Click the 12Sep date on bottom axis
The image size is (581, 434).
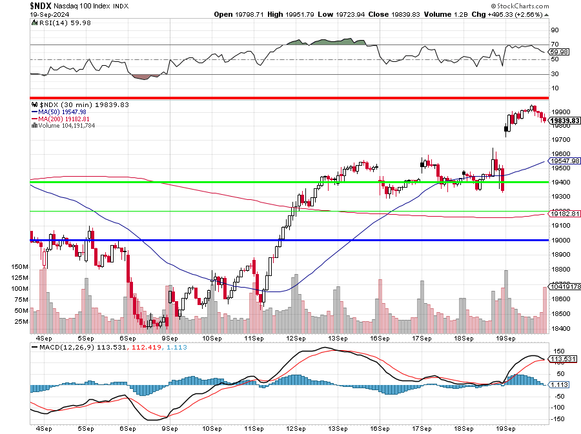pyautogui.click(x=295, y=337)
